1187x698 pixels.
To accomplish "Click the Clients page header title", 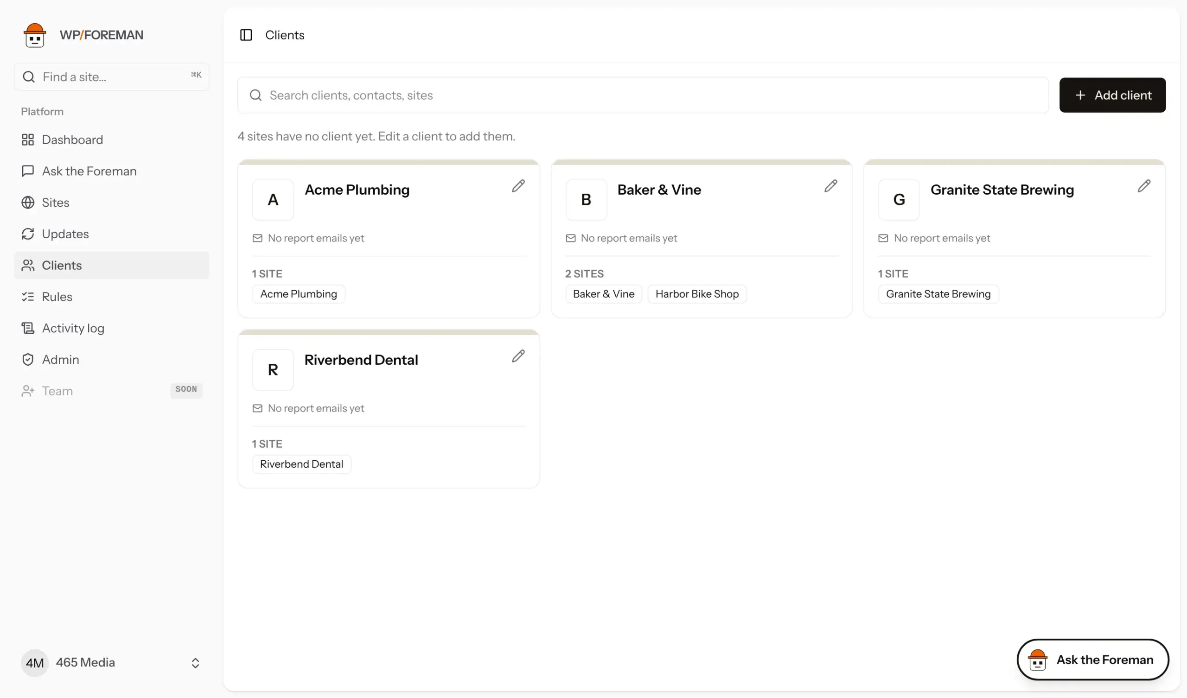I will [285, 35].
